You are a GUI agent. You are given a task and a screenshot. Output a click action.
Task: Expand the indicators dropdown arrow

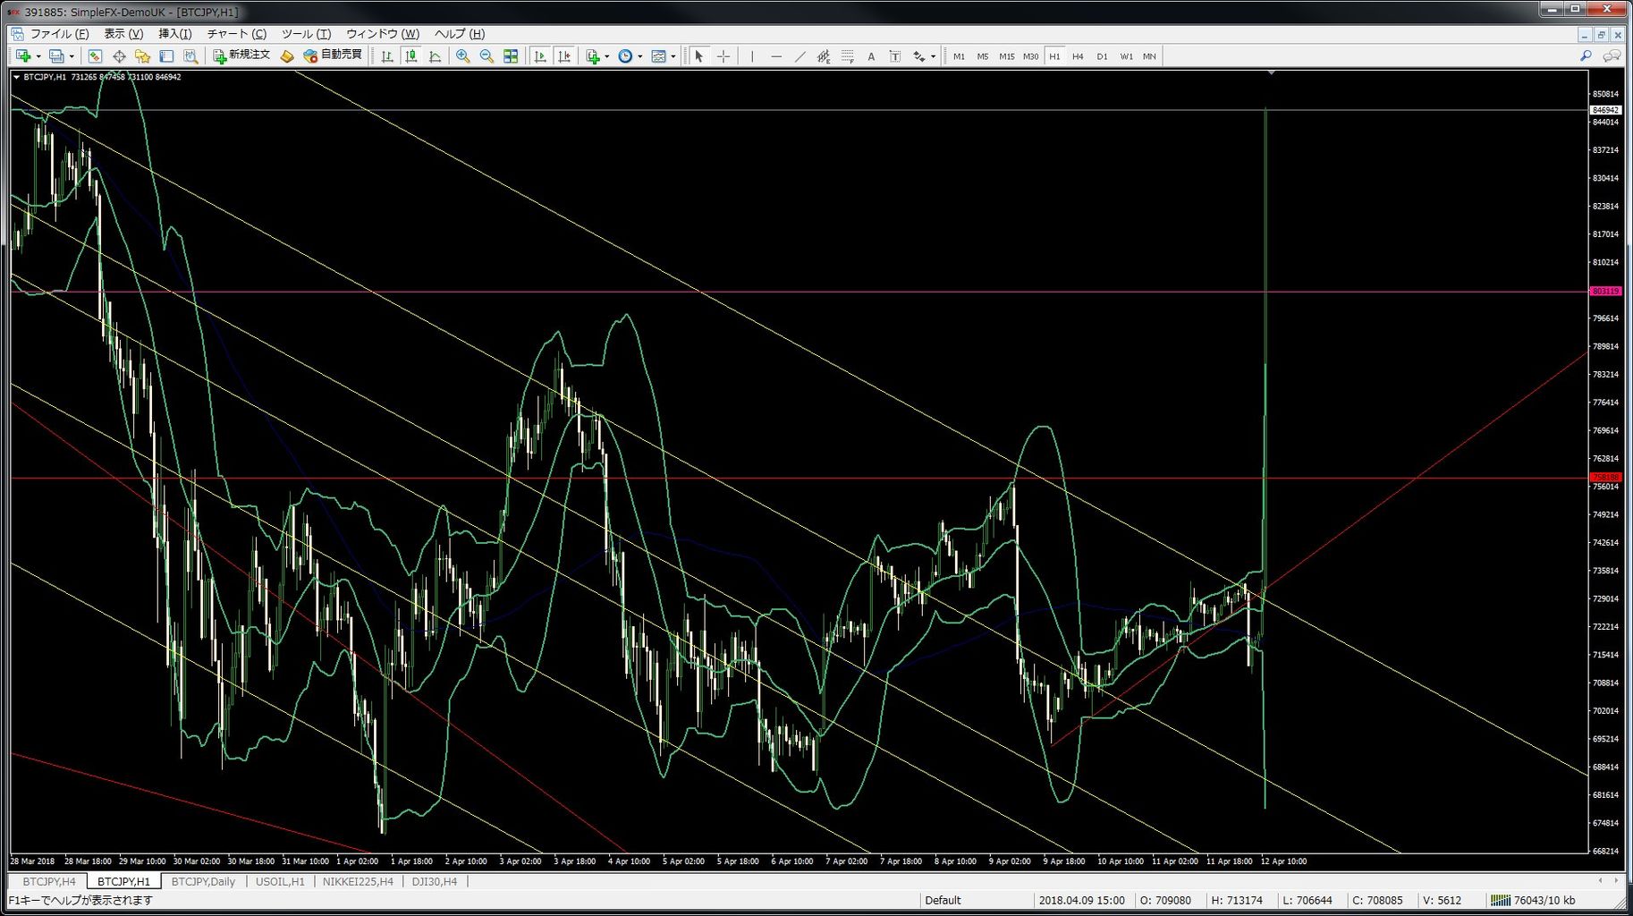[606, 56]
